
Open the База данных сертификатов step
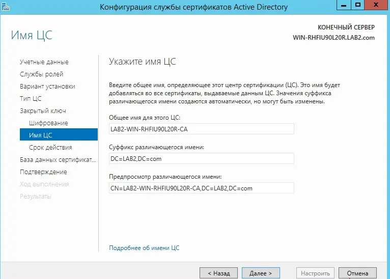tap(58, 160)
